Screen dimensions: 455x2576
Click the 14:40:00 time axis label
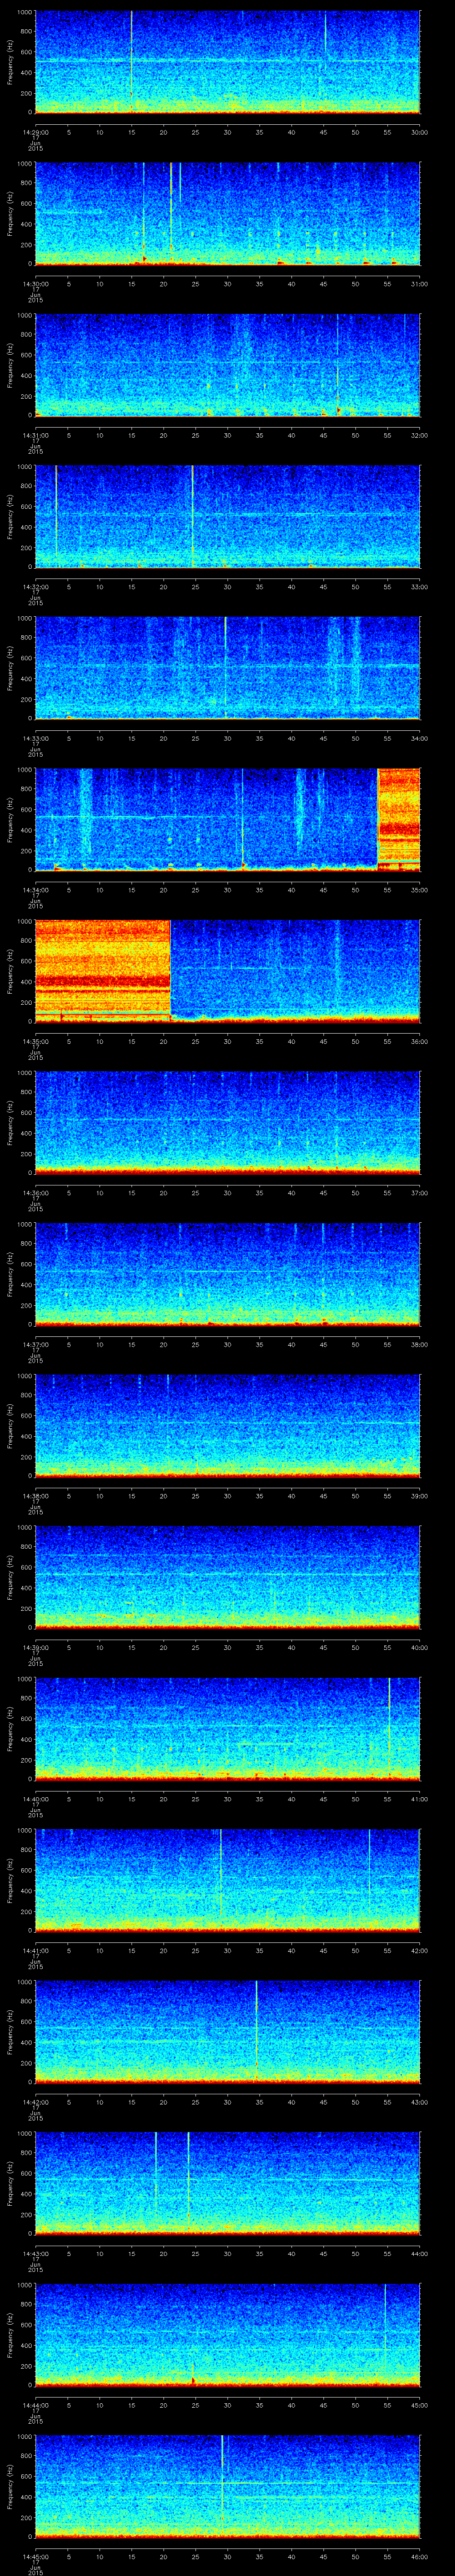tap(35, 1798)
